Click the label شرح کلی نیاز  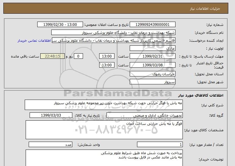click(x=212, y=105)
